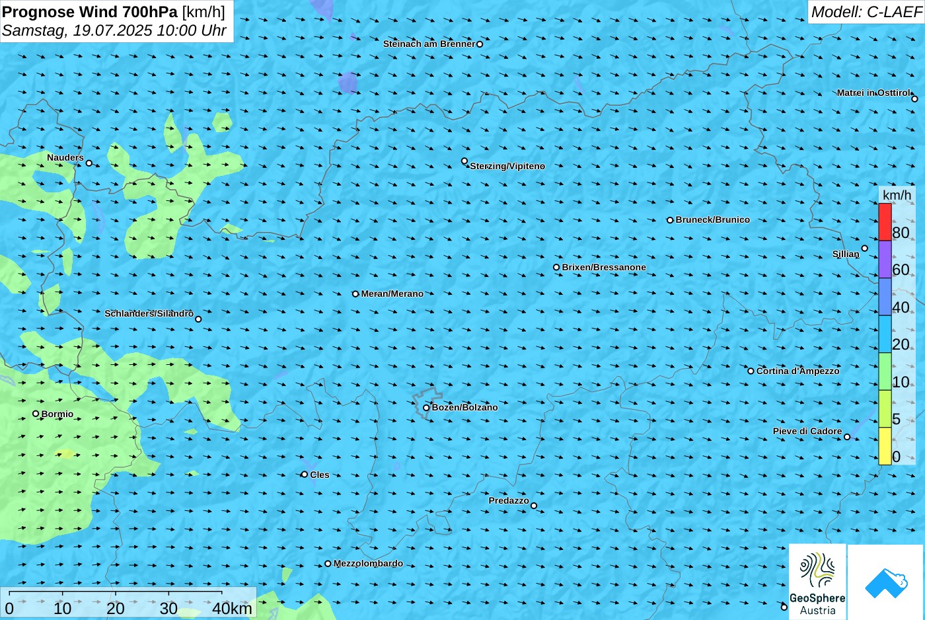Image resolution: width=925 pixels, height=620 pixels.
Task: Click the yellow 0–5 km/h legend swatch
Action: (885, 446)
